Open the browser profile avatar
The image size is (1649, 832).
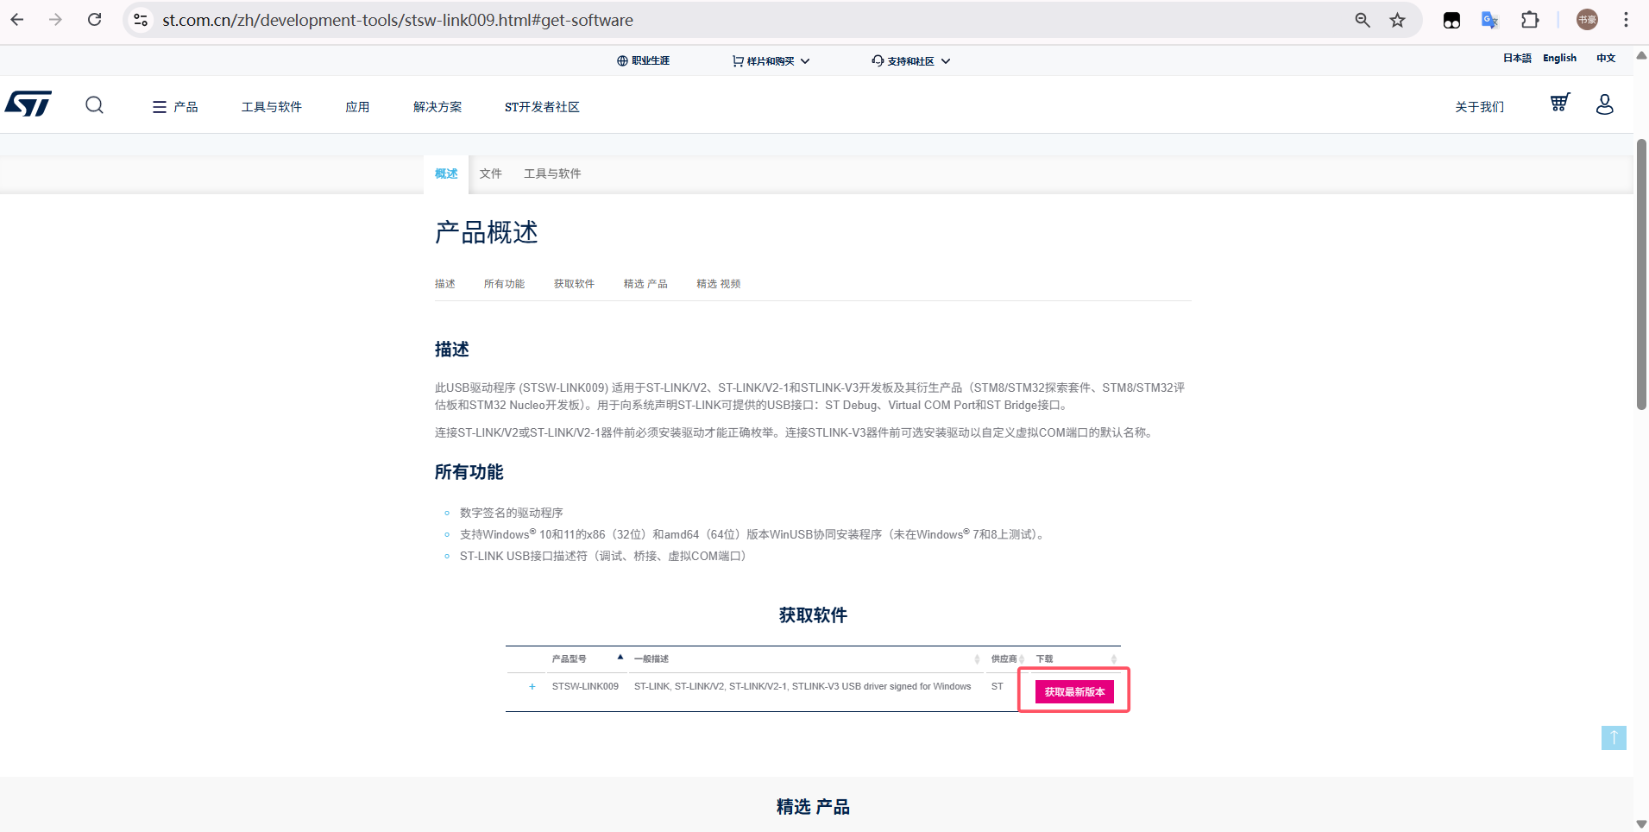[x=1587, y=20]
